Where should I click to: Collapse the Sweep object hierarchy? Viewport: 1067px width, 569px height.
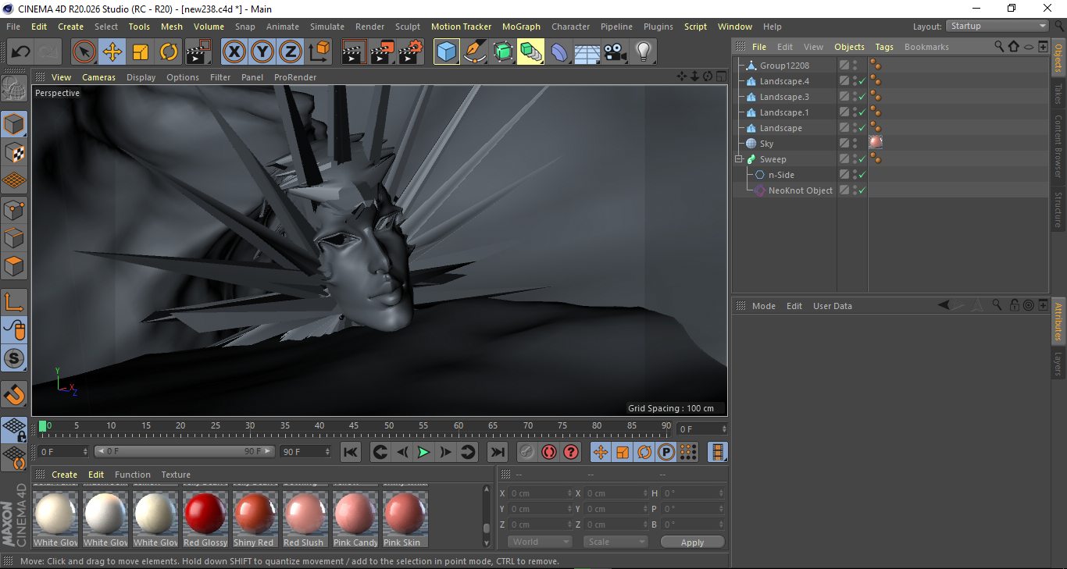coord(739,159)
